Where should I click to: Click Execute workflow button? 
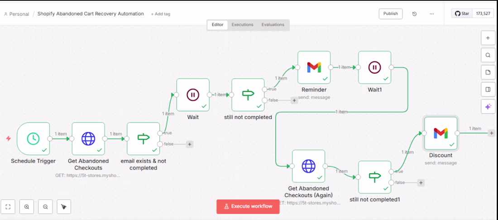(248, 207)
